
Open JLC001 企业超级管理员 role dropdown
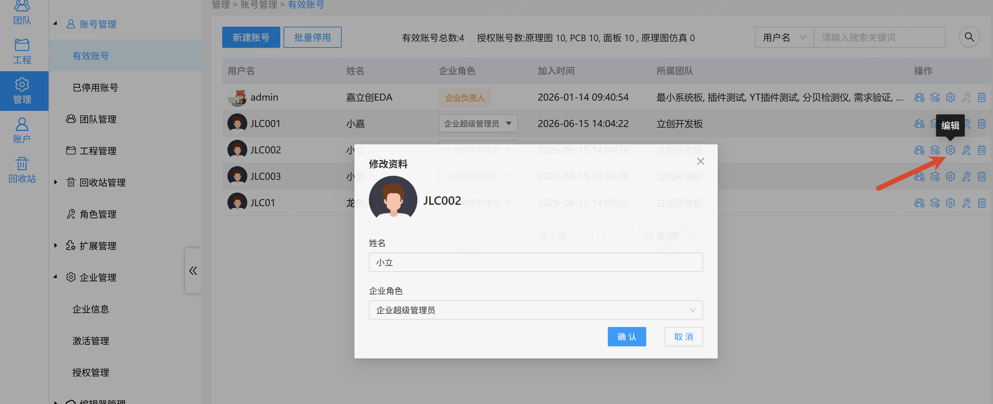point(478,124)
